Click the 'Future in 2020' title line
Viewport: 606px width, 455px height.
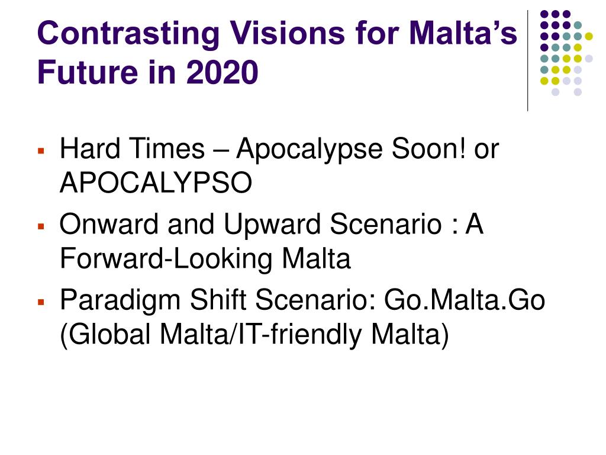tap(147, 72)
